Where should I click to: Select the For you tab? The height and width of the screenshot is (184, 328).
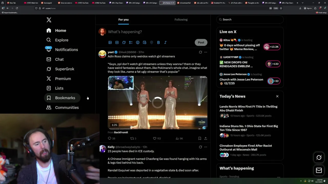pyautogui.click(x=124, y=19)
